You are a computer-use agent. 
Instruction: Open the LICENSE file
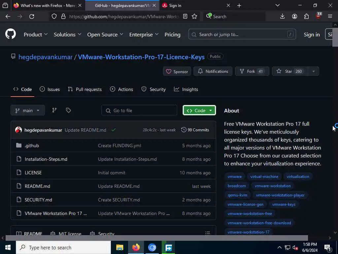click(x=33, y=173)
